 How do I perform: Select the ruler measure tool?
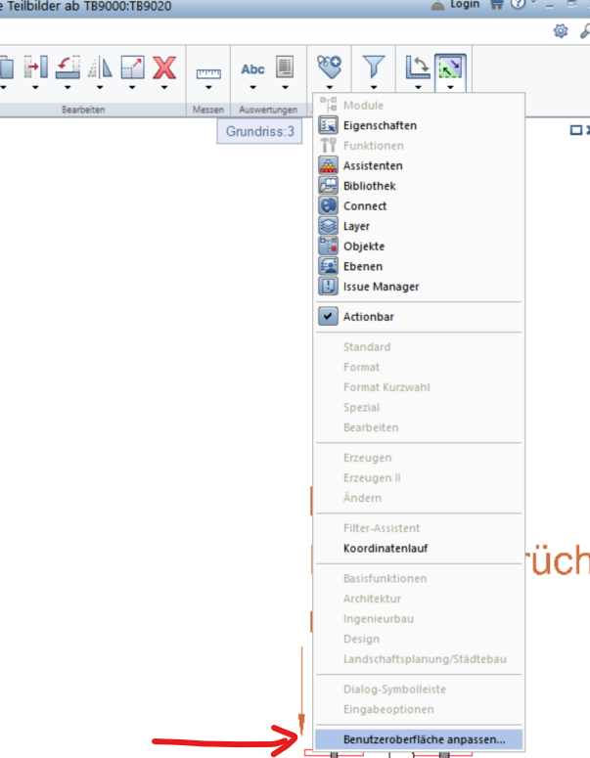tap(208, 70)
